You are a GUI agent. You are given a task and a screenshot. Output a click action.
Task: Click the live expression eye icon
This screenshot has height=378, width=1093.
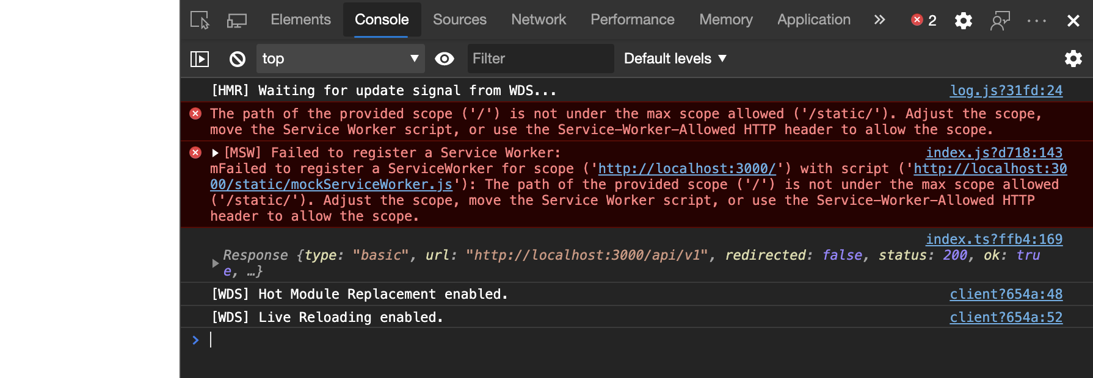445,59
